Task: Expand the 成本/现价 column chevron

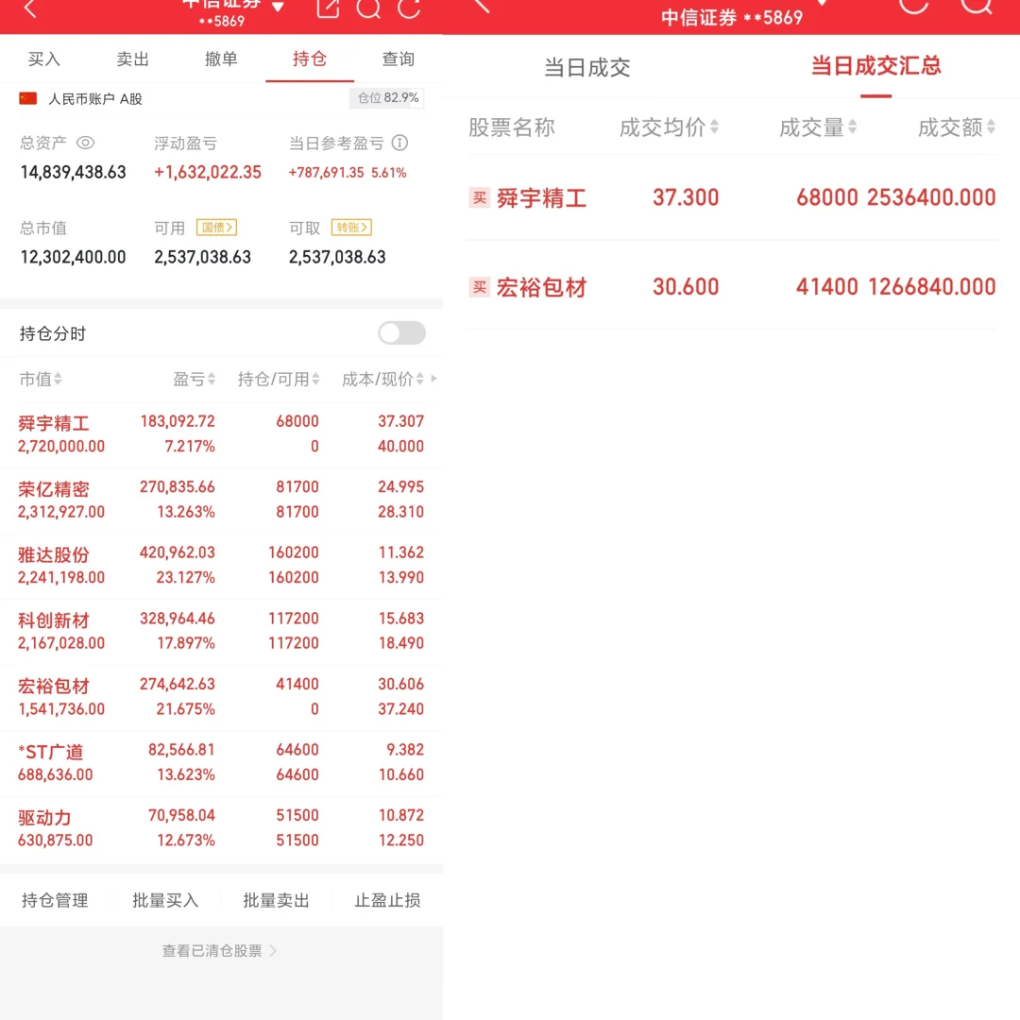Action: click(x=432, y=380)
